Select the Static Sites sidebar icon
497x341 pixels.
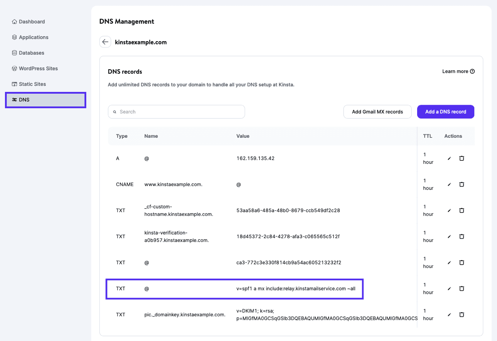[x=14, y=84]
